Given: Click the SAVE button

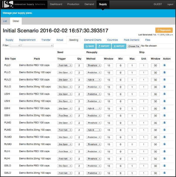Looking at the screenshot, I should tap(90, 46).
